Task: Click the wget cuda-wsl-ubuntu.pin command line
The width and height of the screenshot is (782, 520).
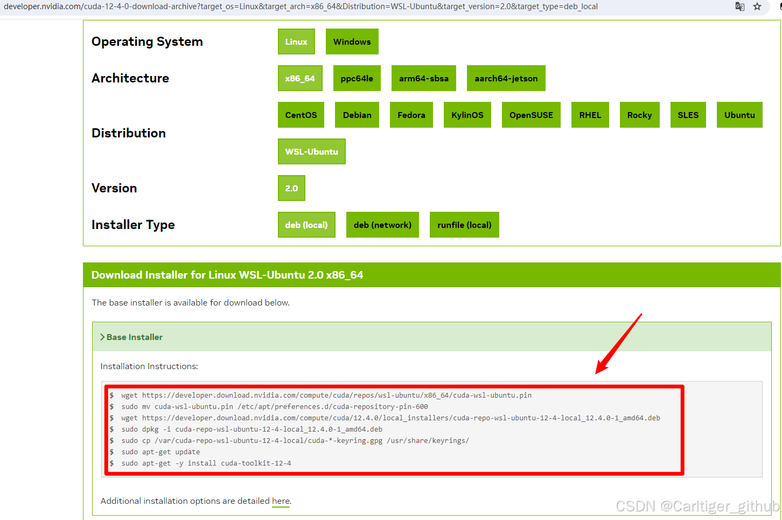Action: pos(326,395)
